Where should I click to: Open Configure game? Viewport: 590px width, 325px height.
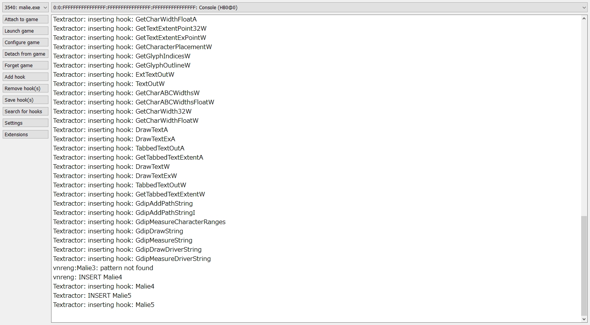pos(25,42)
